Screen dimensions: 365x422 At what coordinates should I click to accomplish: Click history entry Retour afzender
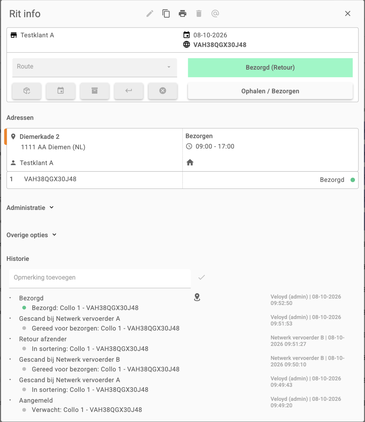43,339
